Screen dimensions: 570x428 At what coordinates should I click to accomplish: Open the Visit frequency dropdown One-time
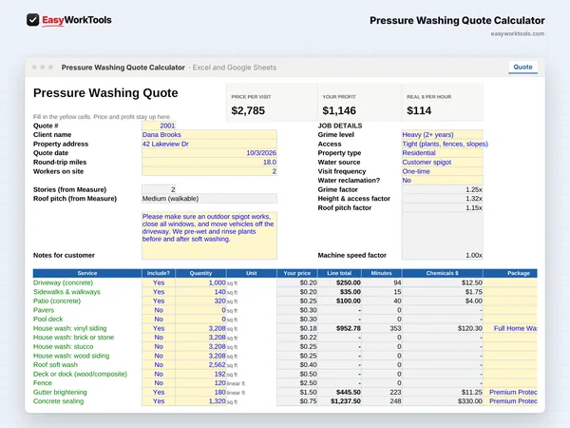[443, 171]
